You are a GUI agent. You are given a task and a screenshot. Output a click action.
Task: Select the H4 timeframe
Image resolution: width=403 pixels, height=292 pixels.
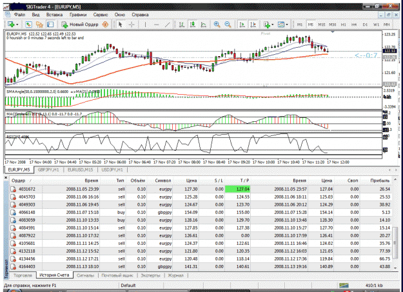354,24
